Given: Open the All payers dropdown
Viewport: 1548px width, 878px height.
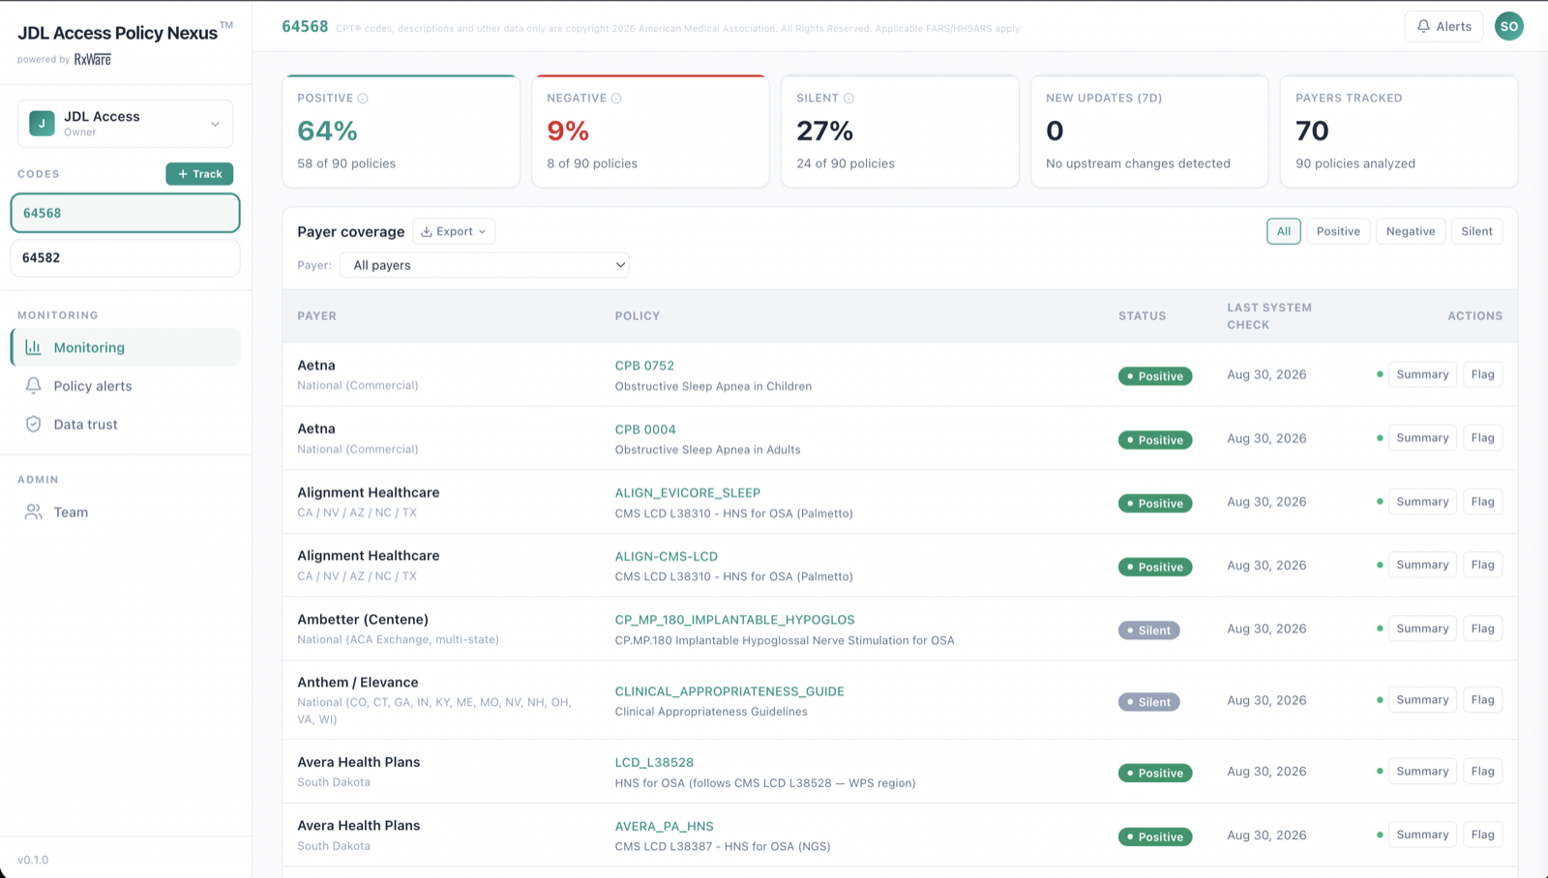Looking at the screenshot, I should click(484, 265).
